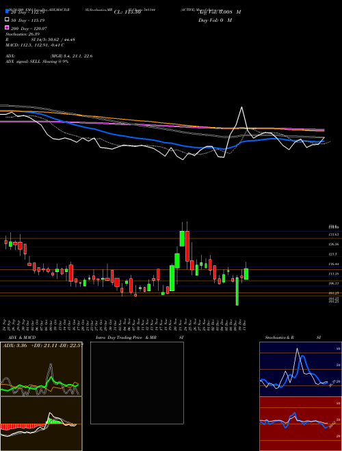The image size is (342, 451).
Task: Click the magenta 200 Day legend swatch
Action: tap(7, 27)
